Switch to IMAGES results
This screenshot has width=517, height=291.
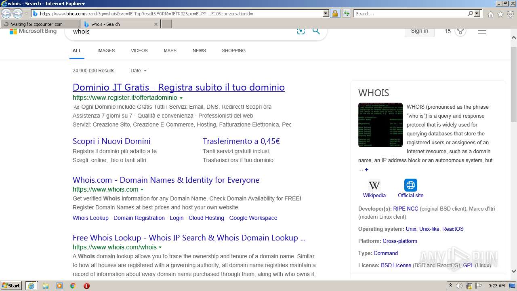click(106, 51)
